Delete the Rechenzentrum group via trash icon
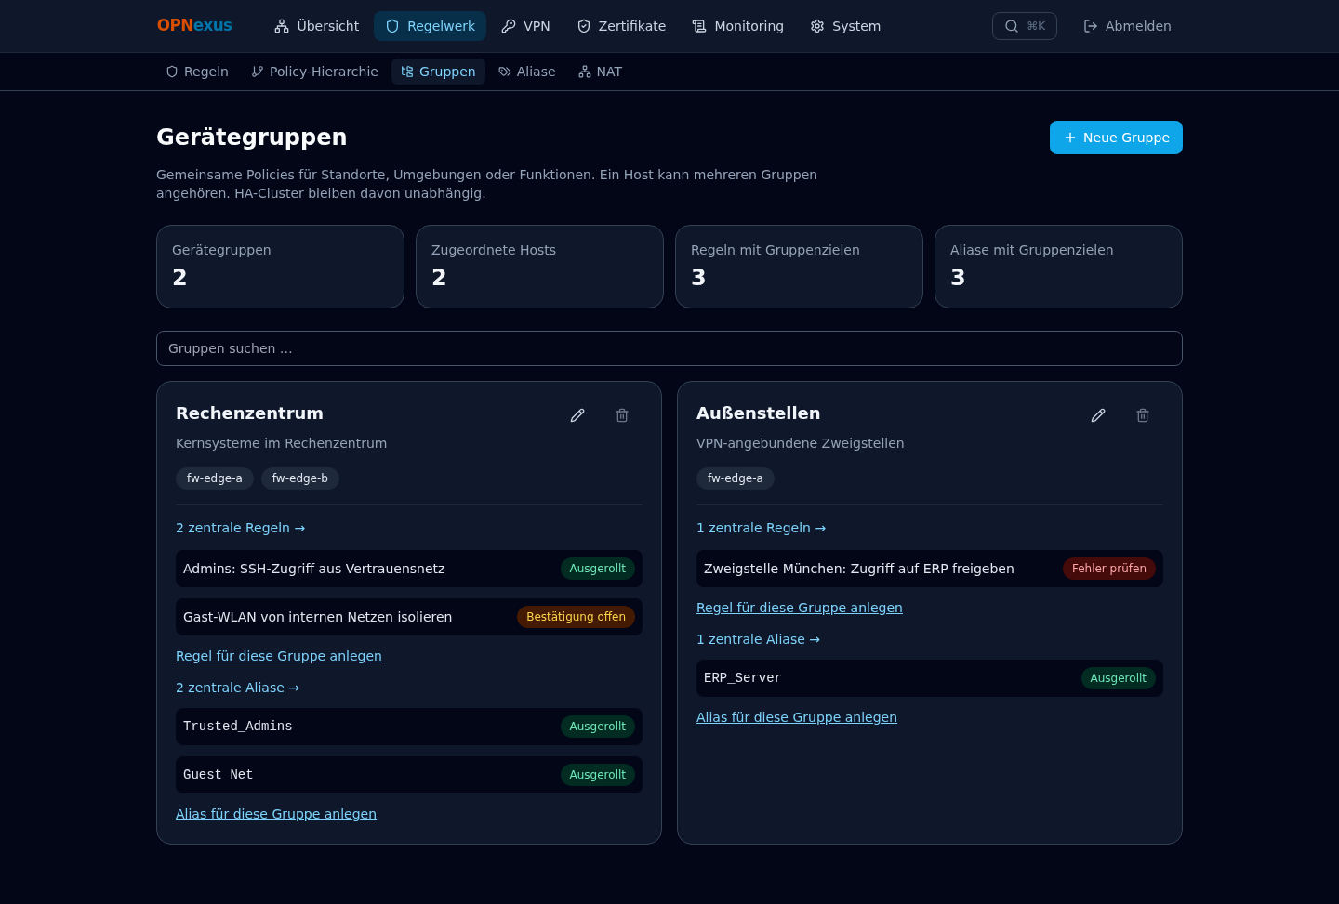Image resolution: width=1339 pixels, height=904 pixels. coord(622,415)
